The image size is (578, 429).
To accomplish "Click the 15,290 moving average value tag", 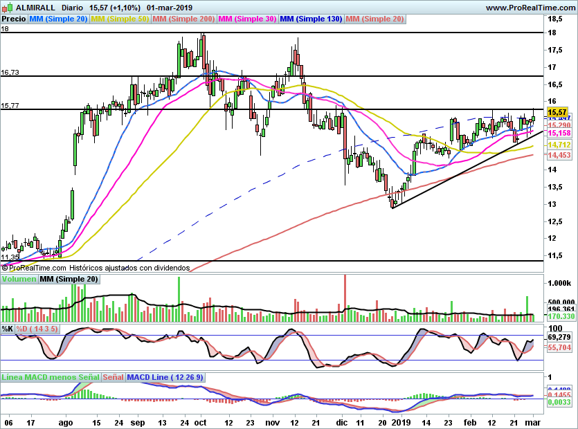I will pyautogui.click(x=559, y=126).
